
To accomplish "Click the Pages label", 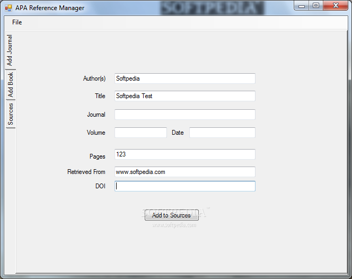I will [97, 156].
